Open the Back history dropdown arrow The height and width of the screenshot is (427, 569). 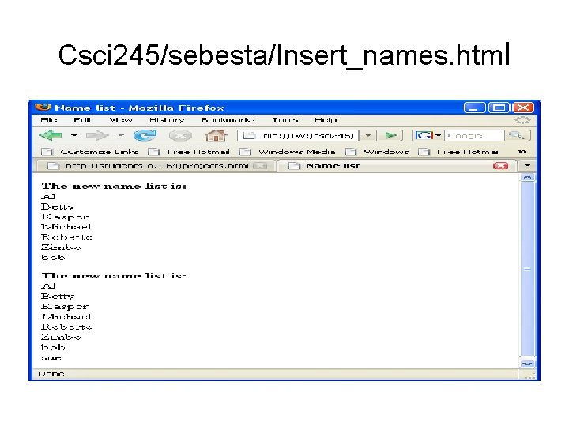73,135
